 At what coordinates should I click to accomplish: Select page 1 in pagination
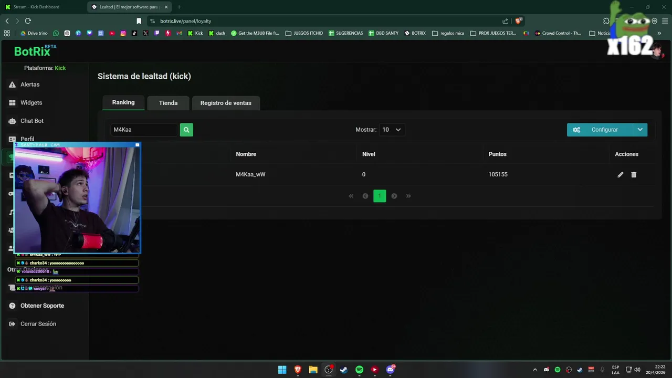click(x=380, y=196)
